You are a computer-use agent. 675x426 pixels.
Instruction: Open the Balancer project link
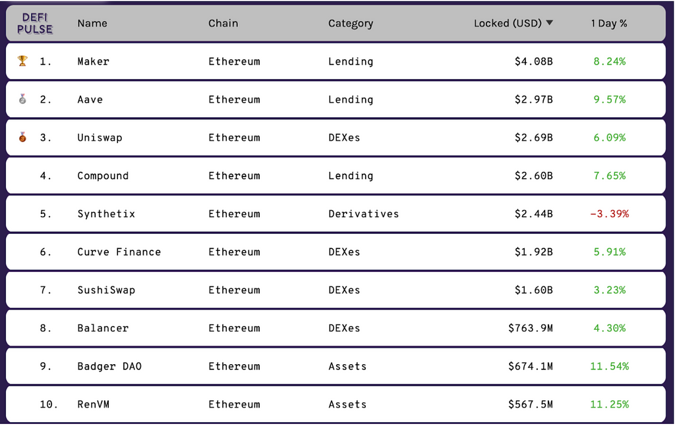103,329
